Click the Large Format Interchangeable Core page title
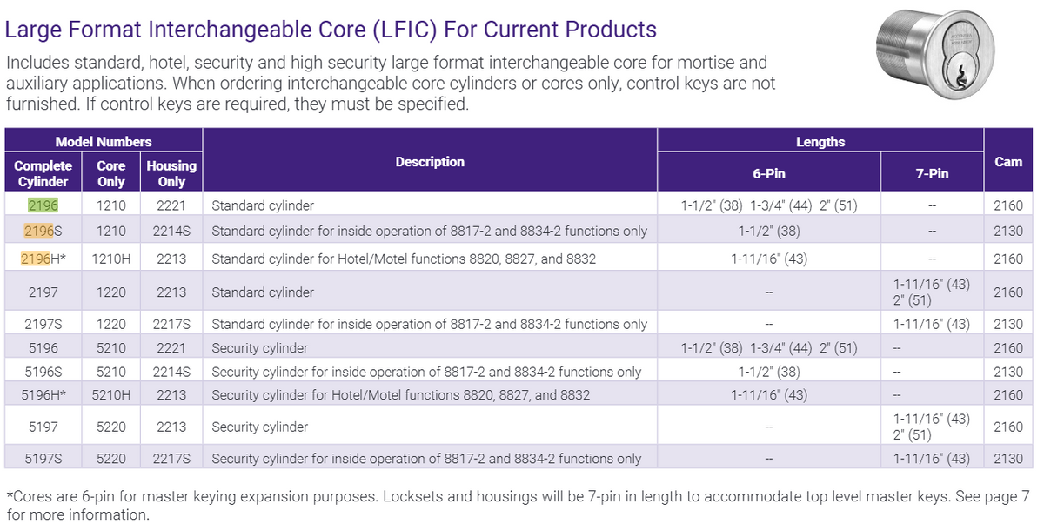1044x531 pixels. (331, 30)
